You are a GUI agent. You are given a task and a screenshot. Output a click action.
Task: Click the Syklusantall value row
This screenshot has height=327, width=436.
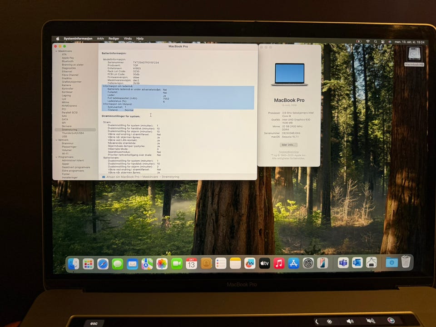(117, 107)
